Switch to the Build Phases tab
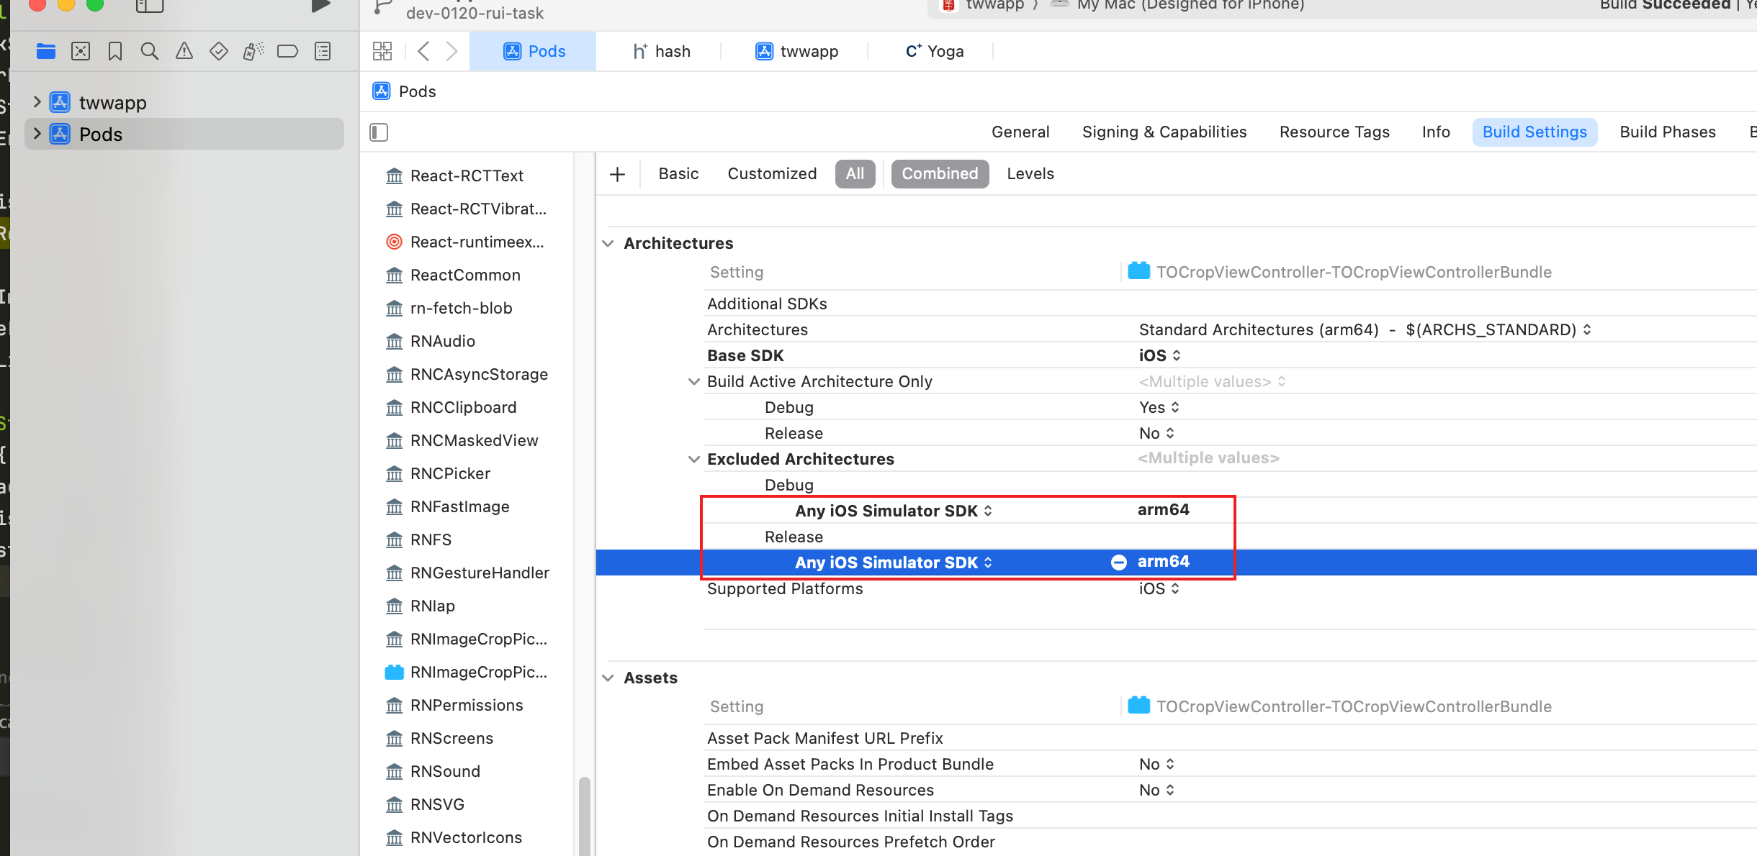 1667,132
